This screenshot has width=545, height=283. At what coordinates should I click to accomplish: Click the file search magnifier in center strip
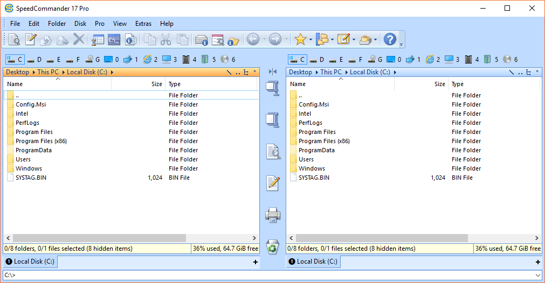pos(273,152)
